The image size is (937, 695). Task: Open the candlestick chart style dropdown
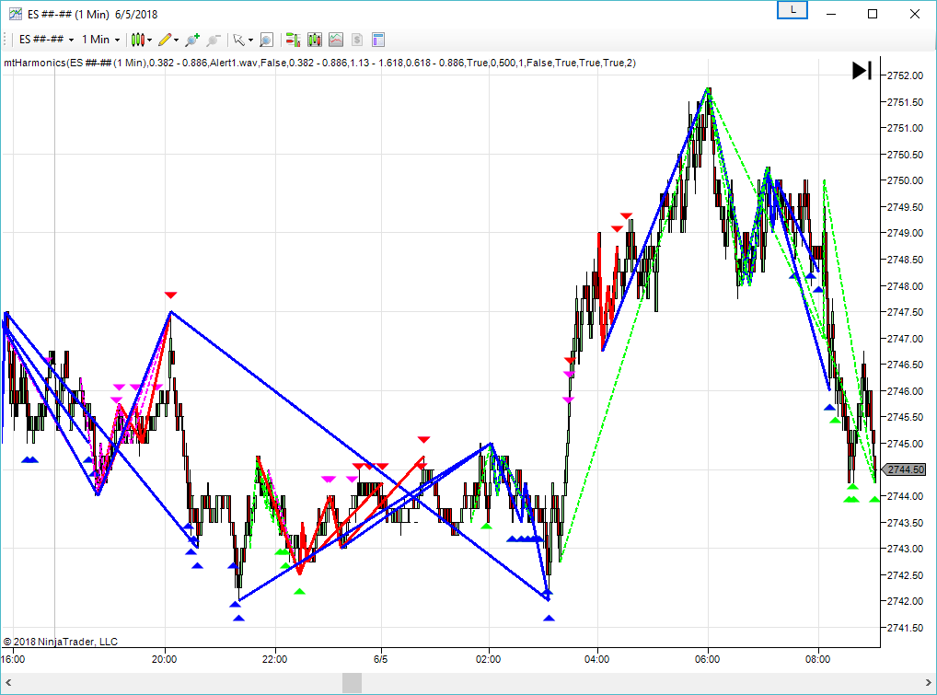(140, 40)
